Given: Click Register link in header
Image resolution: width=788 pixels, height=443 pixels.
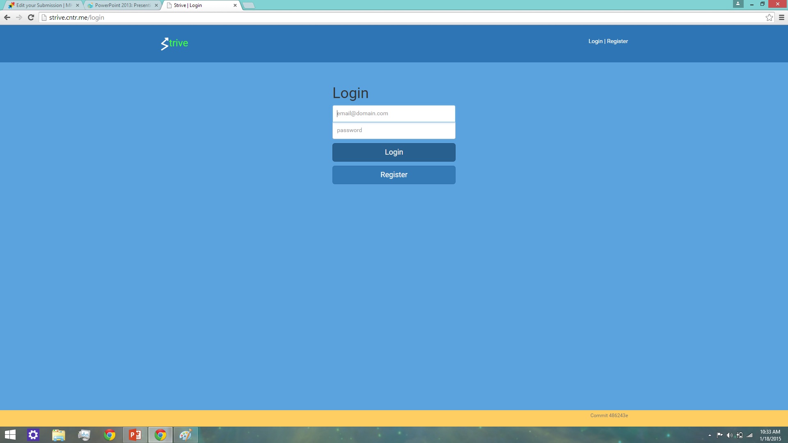Looking at the screenshot, I should [617, 41].
